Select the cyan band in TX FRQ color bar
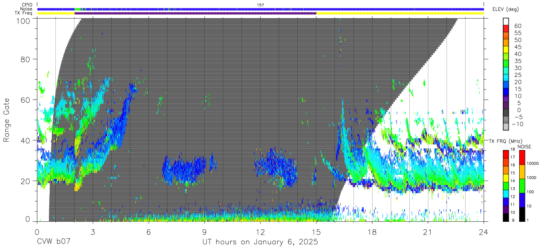 (506, 193)
